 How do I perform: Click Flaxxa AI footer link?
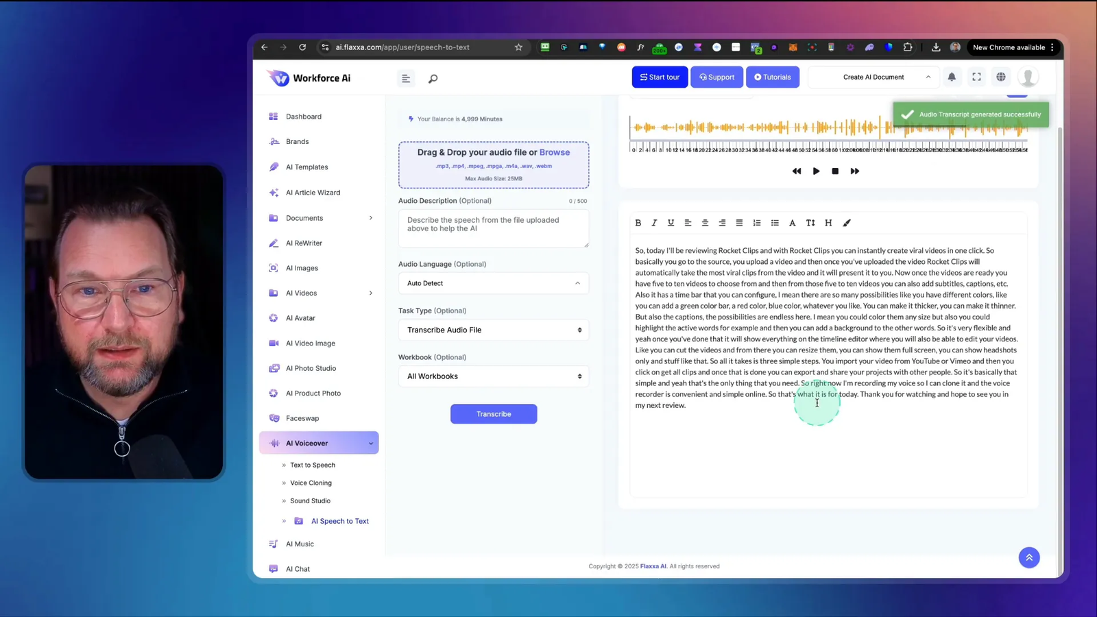click(x=653, y=566)
